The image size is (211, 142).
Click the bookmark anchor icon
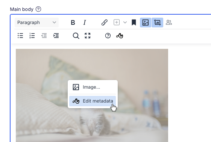tap(134, 23)
